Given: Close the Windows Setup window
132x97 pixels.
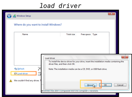Looking at the screenshot, I should [111, 14].
